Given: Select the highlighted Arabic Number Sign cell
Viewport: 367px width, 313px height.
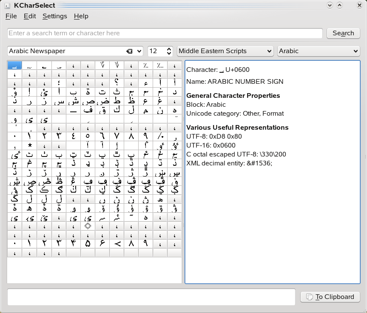Looking at the screenshot, I should 14,65.
